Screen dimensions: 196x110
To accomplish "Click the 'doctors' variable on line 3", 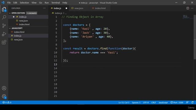I will click(78, 25).
